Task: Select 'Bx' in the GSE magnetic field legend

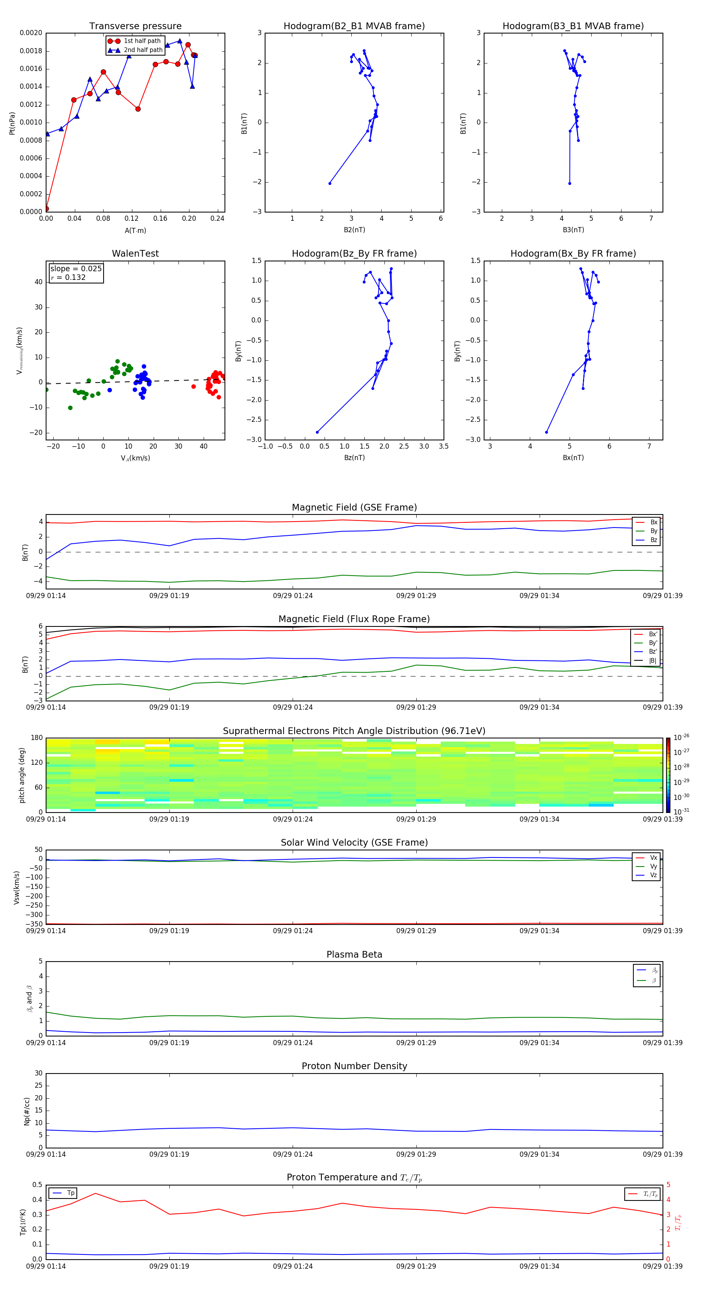Action: tap(647, 522)
